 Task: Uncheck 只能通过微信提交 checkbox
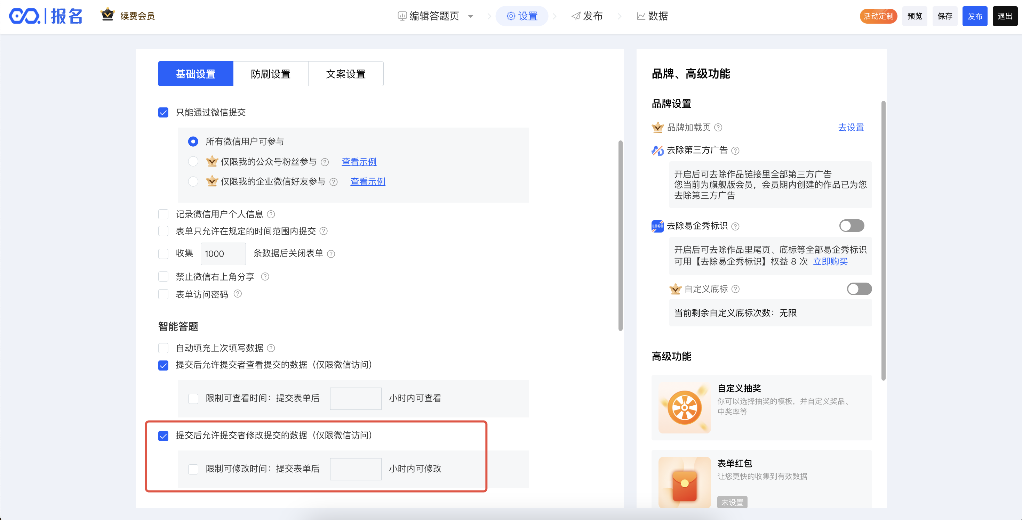(x=163, y=113)
